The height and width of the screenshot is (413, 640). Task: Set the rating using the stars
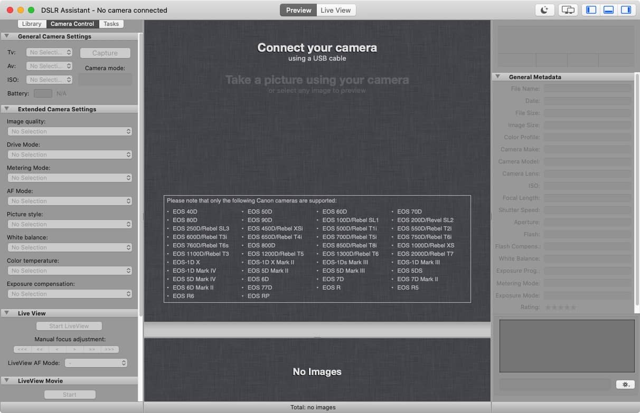tap(560, 308)
